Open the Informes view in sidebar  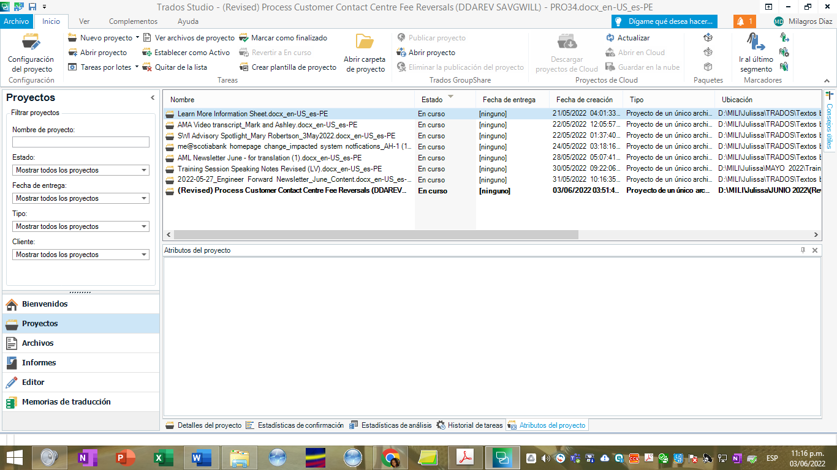coord(81,363)
